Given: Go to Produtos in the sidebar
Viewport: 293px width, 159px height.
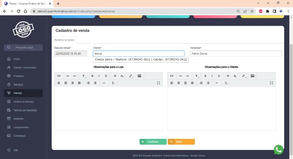Looking at the screenshot, I should coord(18,76).
